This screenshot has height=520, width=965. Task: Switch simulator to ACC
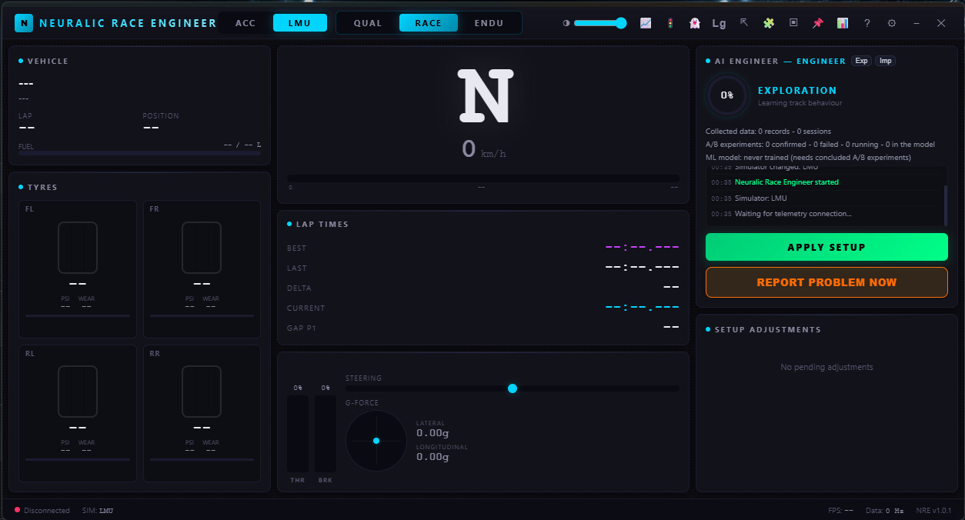click(x=245, y=23)
